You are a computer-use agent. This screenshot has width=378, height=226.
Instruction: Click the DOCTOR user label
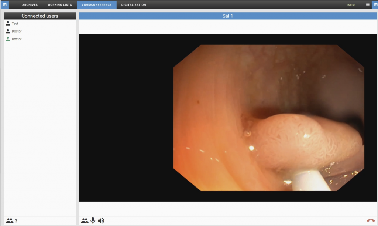coord(351,5)
